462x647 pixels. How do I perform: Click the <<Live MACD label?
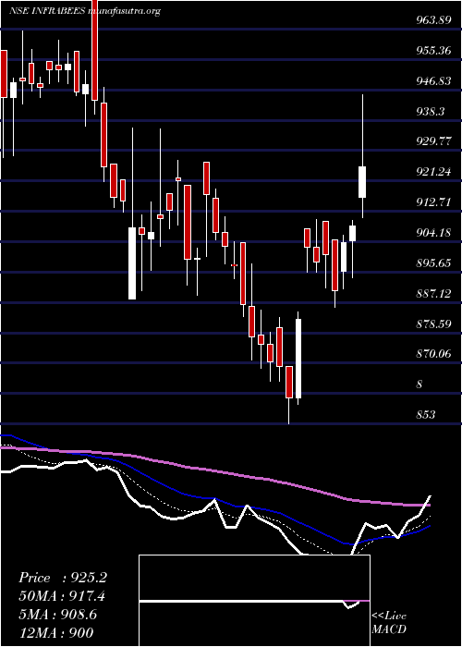click(x=389, y=623)
